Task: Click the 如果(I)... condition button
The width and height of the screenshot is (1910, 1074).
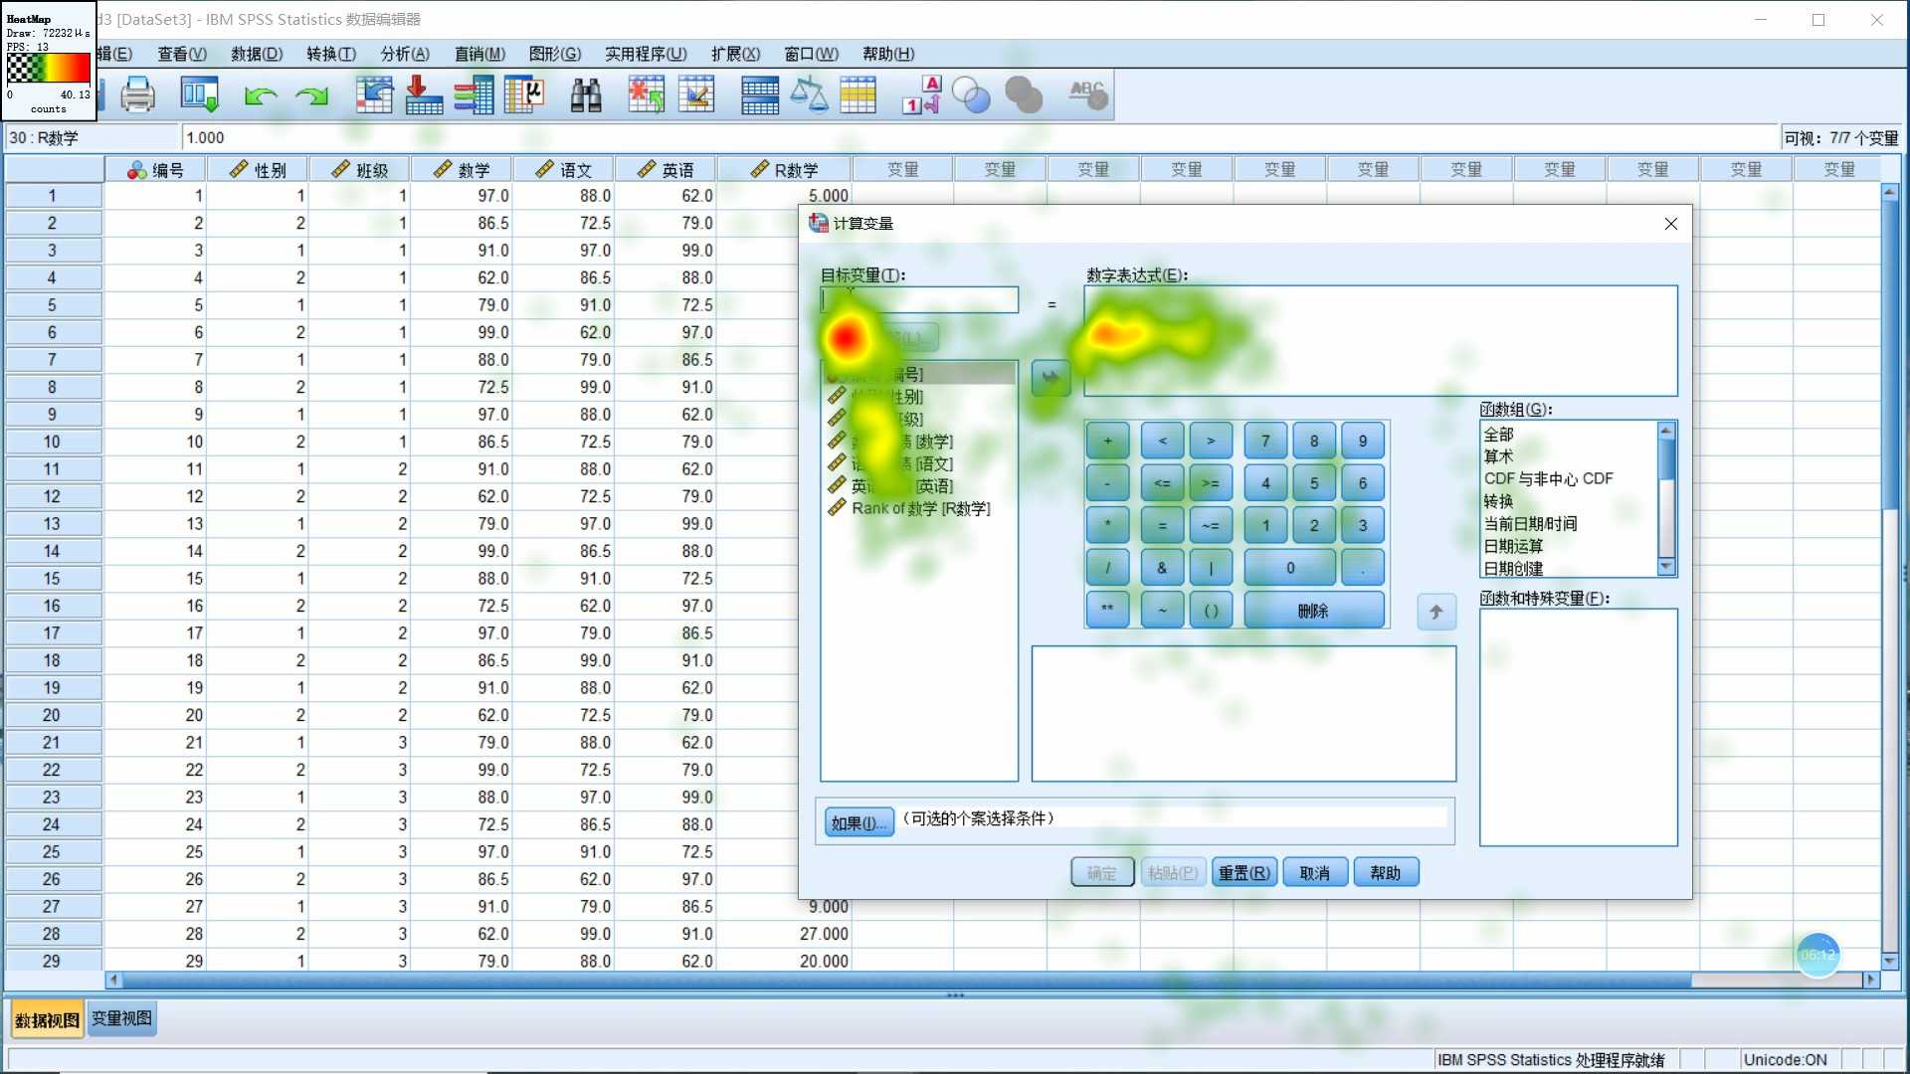Action: (859, 822)
